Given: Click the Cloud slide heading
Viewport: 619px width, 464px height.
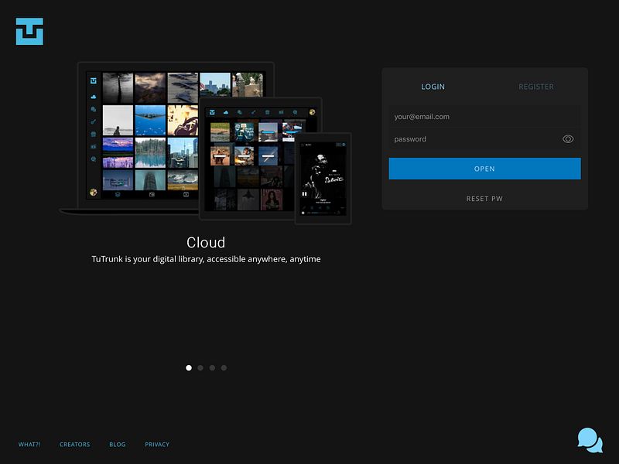Looking at the screenshot, I should tap(206, 242).
